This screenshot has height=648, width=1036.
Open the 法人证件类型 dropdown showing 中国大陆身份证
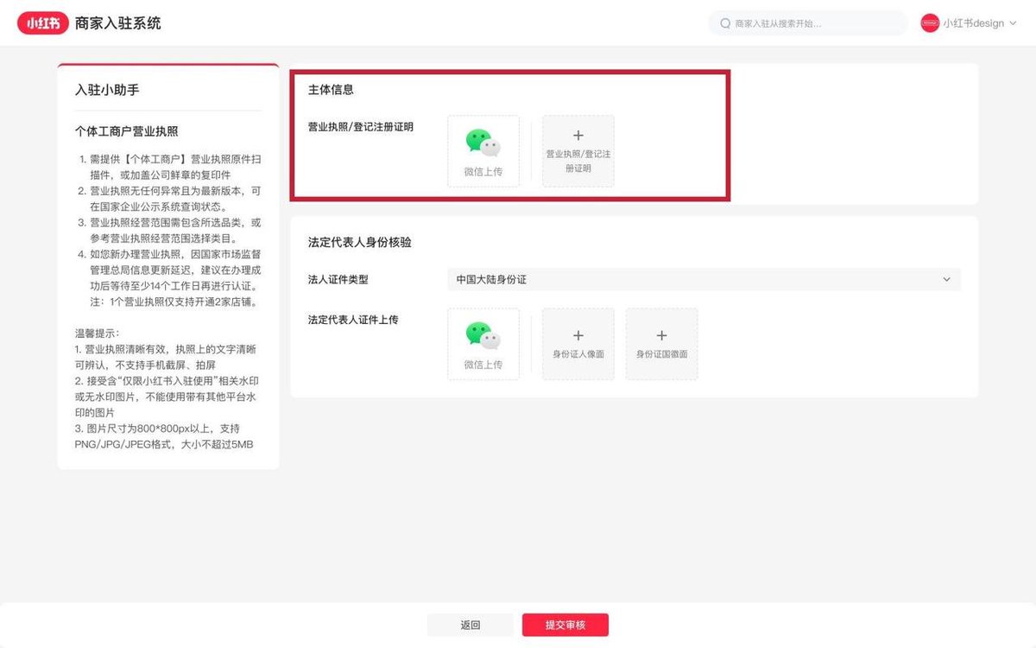click(704, 280)
